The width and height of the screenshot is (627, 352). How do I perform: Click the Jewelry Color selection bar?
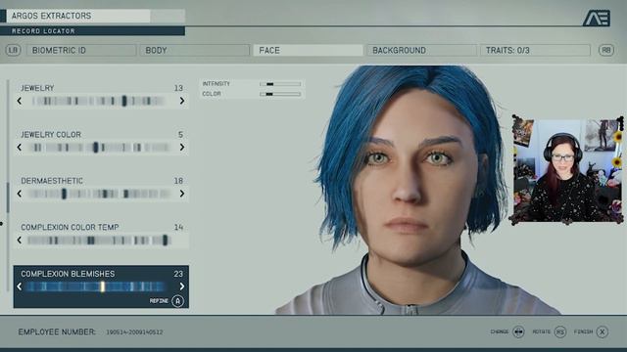(101, 148)
